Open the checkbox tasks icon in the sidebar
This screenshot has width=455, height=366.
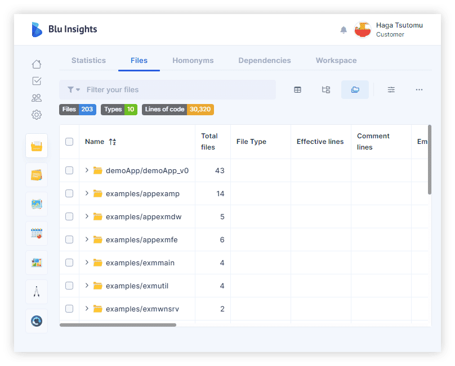click(x=37, y=81)
